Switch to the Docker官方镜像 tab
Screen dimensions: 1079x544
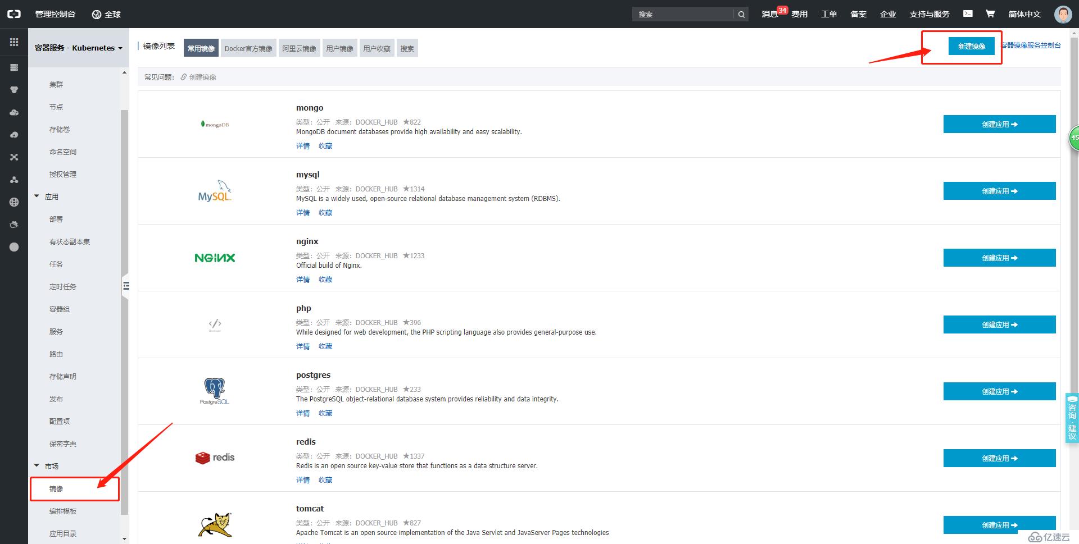click(248, 48)
